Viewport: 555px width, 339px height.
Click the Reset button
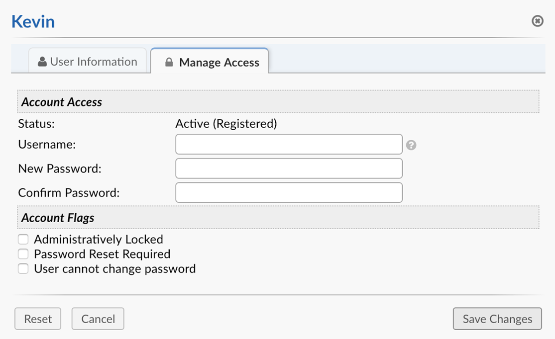[37, 319]
